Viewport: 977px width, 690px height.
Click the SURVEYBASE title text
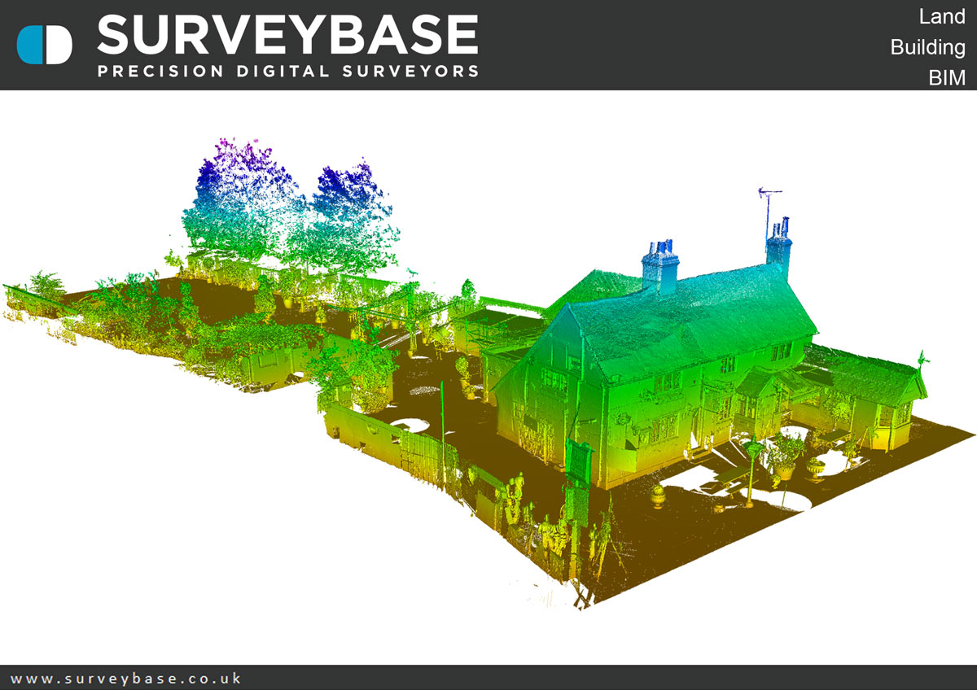[287, 35]
